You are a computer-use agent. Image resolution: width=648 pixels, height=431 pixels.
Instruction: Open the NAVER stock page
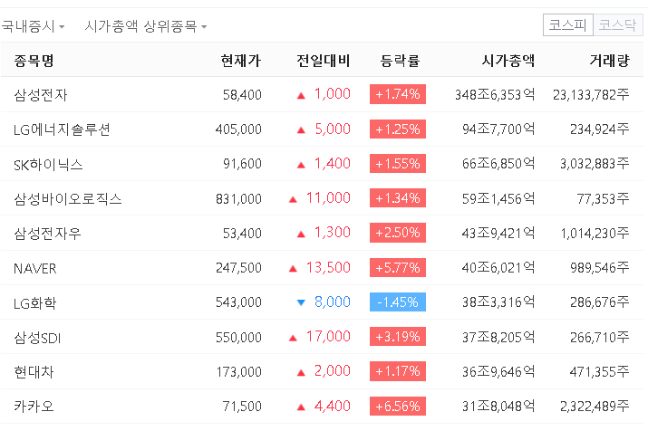point(35,268)
